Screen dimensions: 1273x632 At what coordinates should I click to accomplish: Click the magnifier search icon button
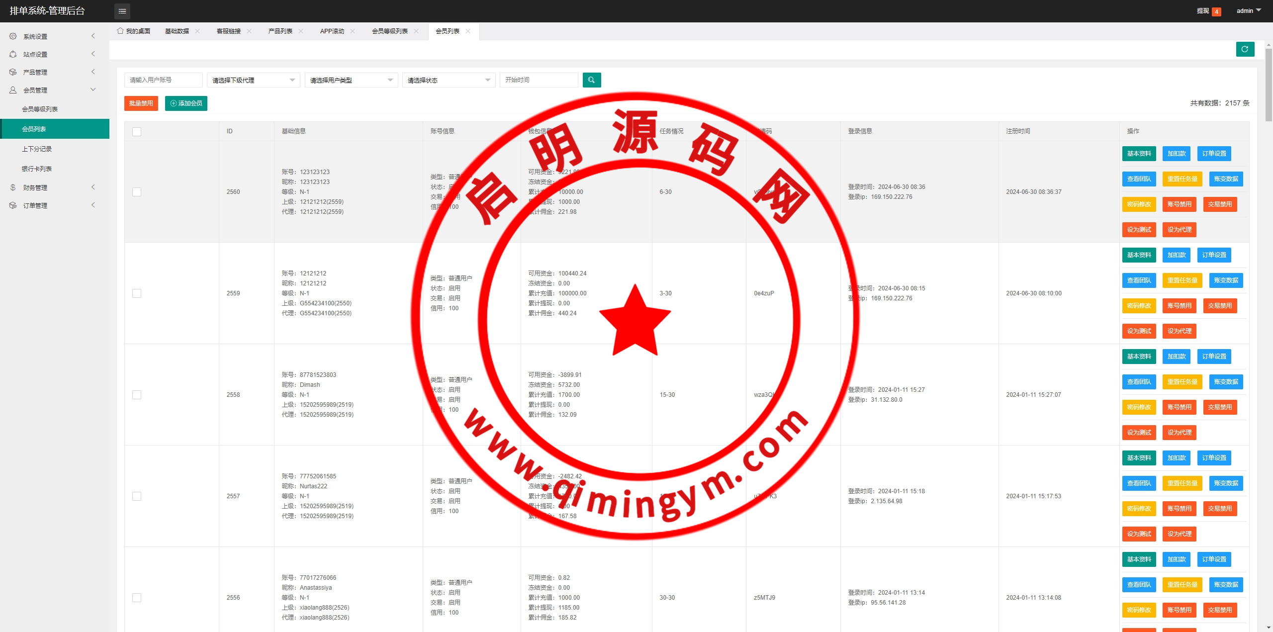point(591,80)
